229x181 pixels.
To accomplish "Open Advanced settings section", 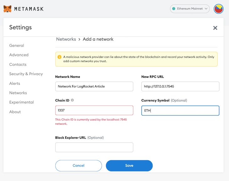I will pyautogui.click(x=19, y=55).
